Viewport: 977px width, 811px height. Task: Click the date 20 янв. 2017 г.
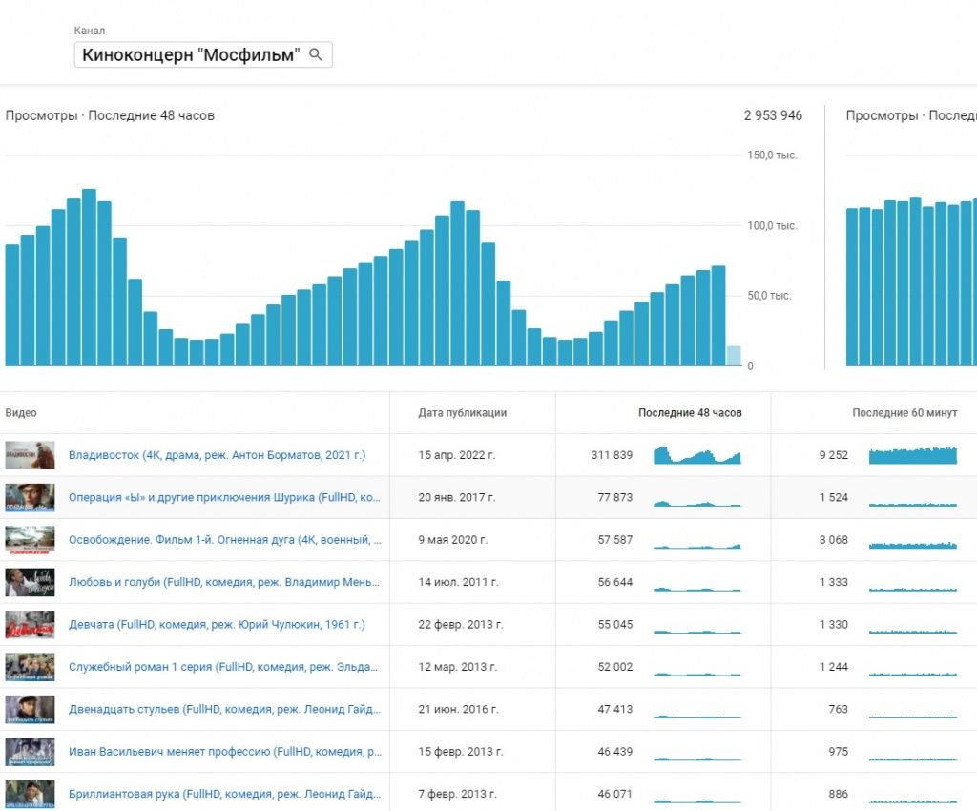[457, 498]
